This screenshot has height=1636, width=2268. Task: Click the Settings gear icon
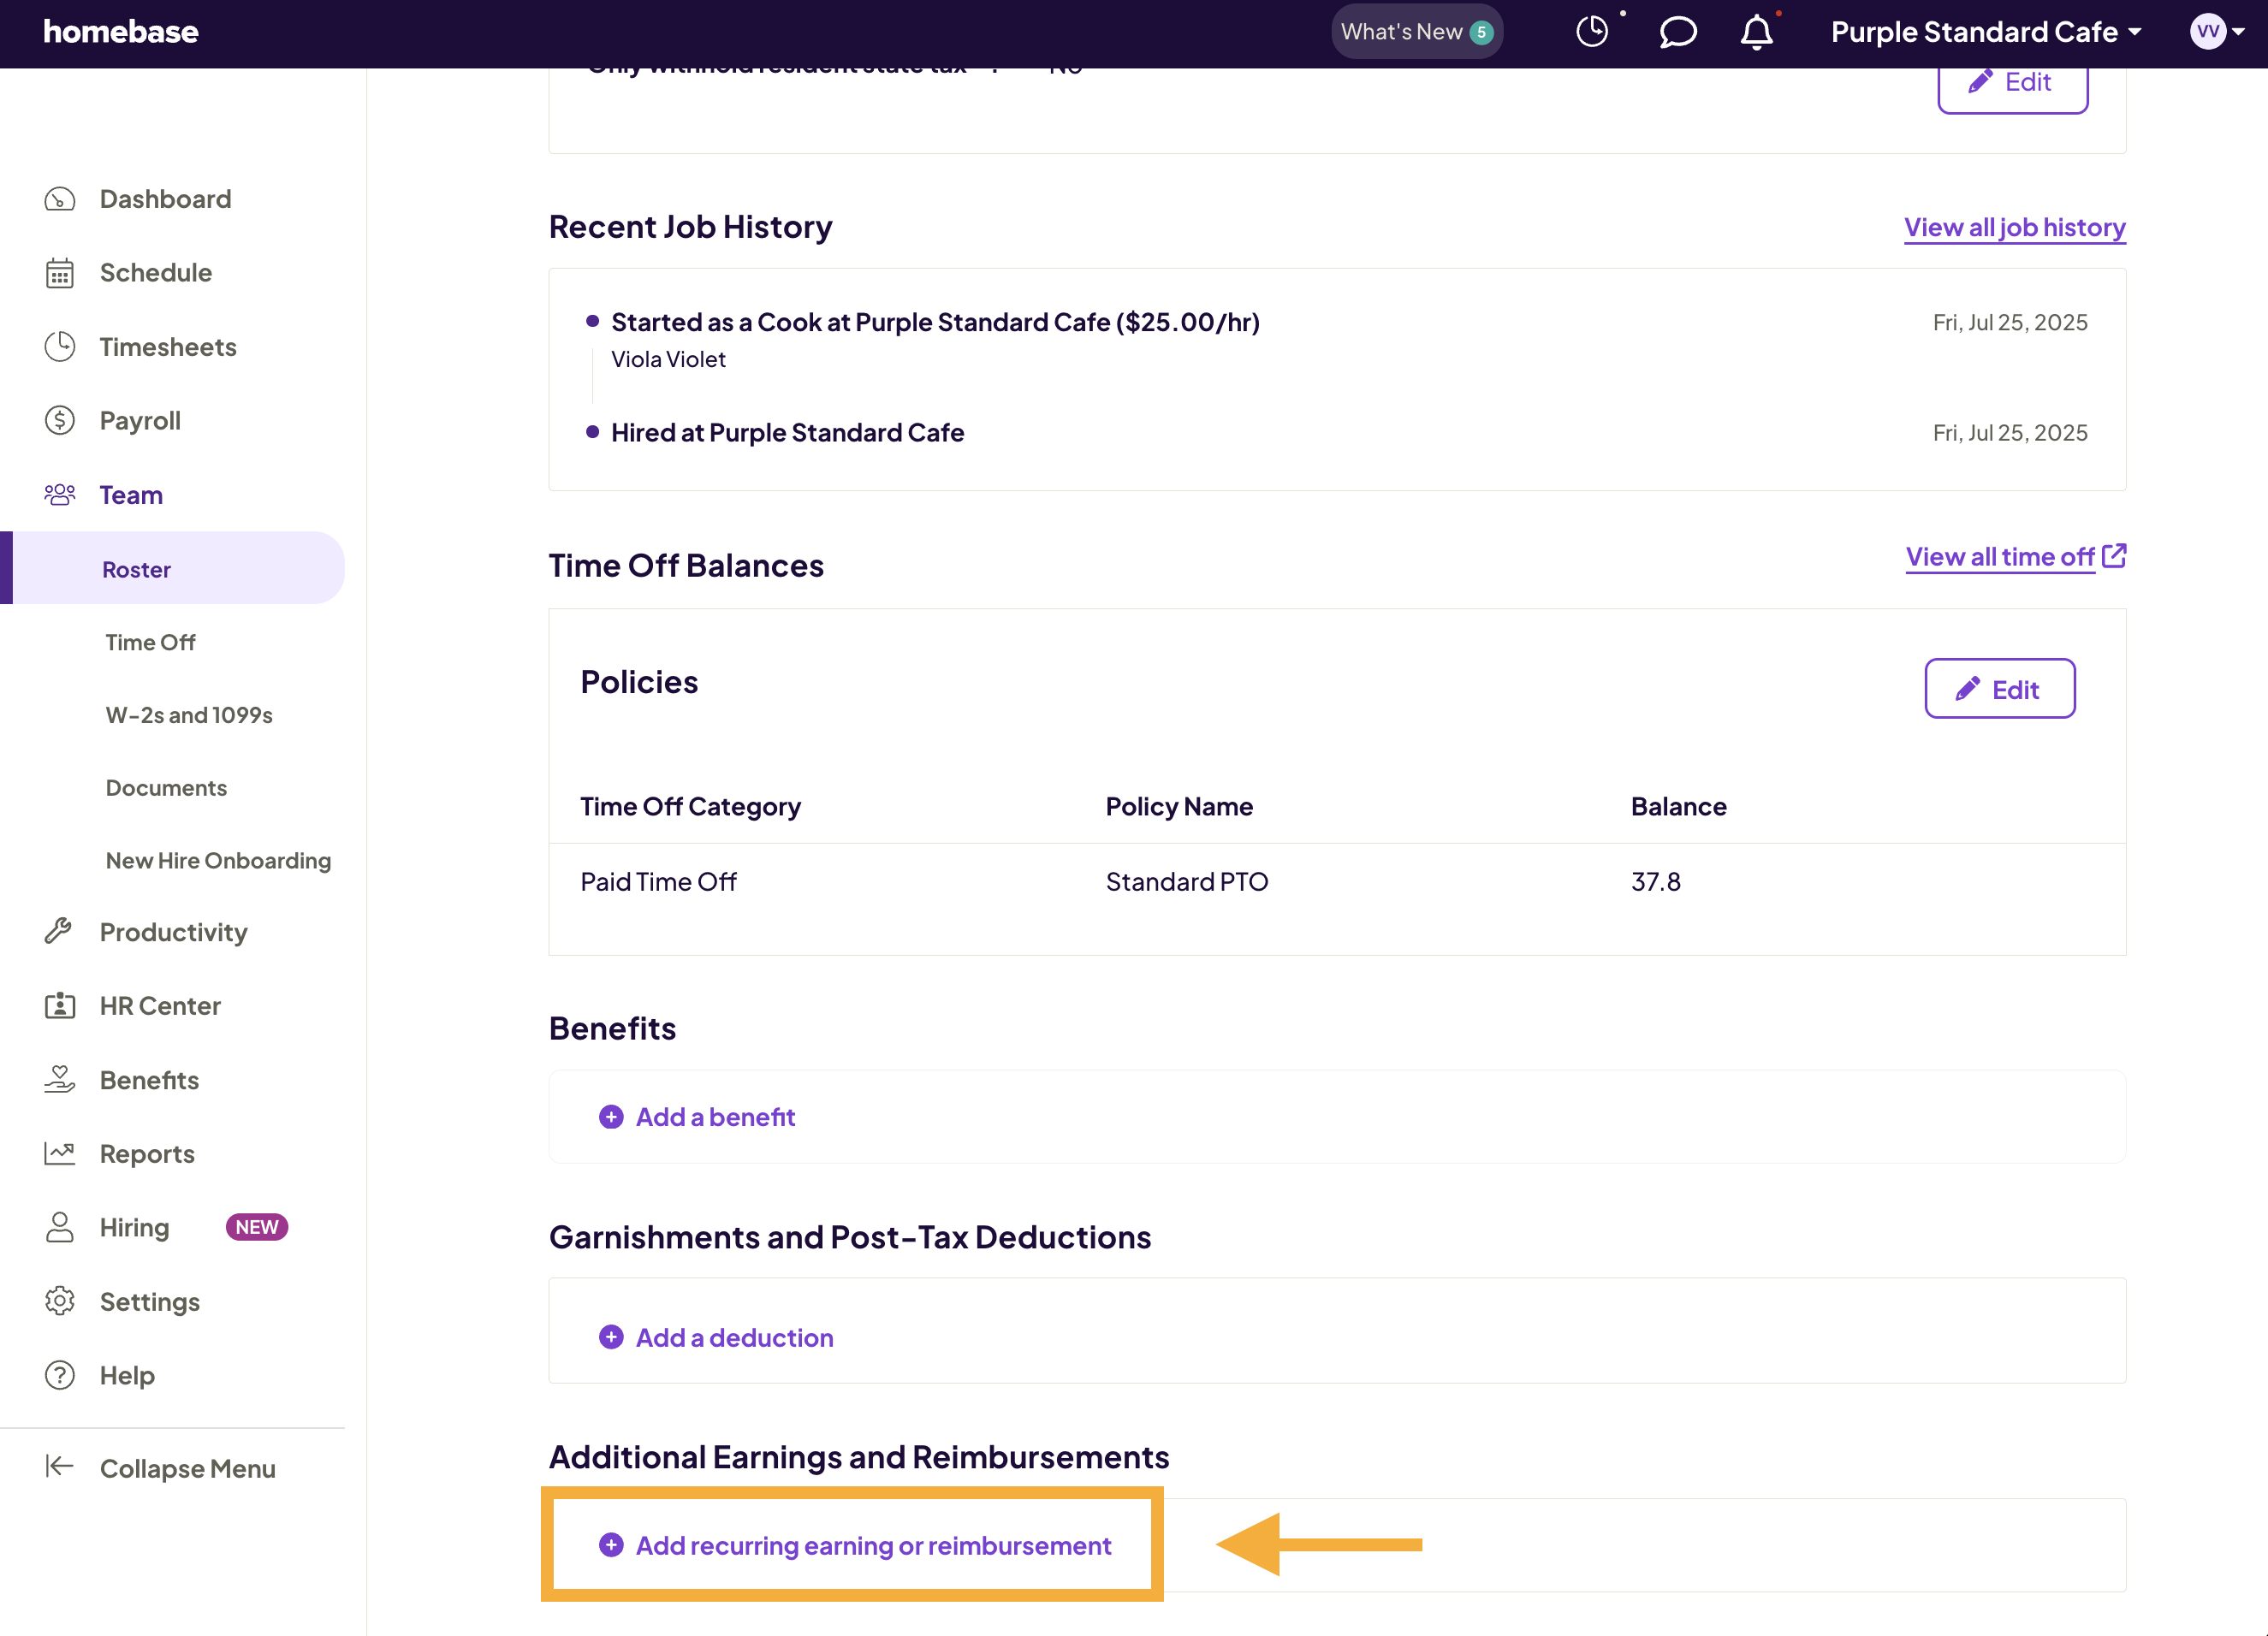(x=60, y=1301)
